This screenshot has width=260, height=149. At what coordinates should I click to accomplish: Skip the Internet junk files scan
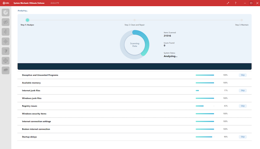point(243,91)
